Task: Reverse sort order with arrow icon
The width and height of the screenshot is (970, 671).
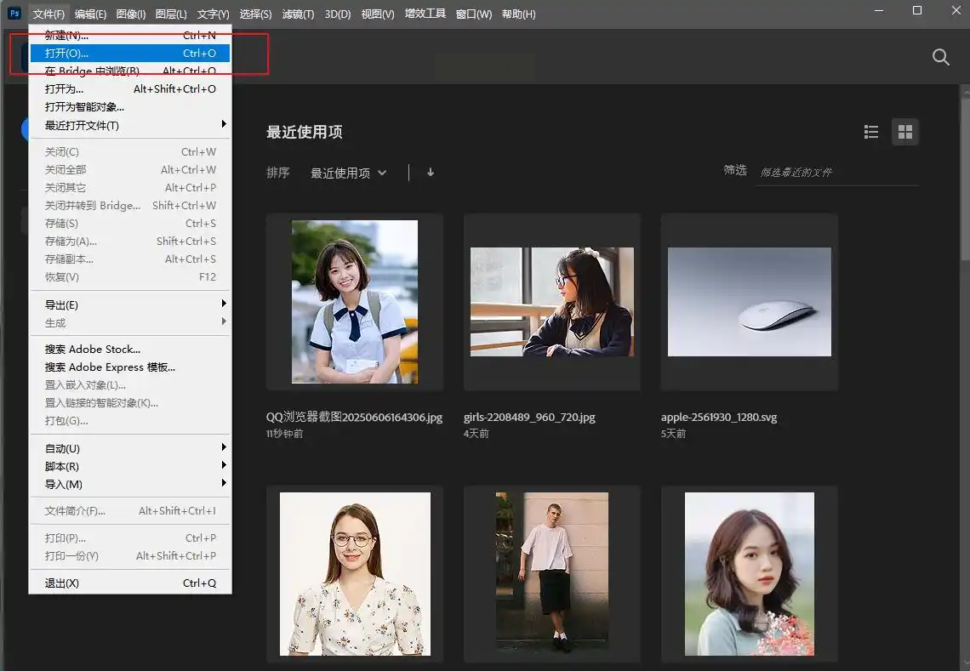Action: [431, 173]
